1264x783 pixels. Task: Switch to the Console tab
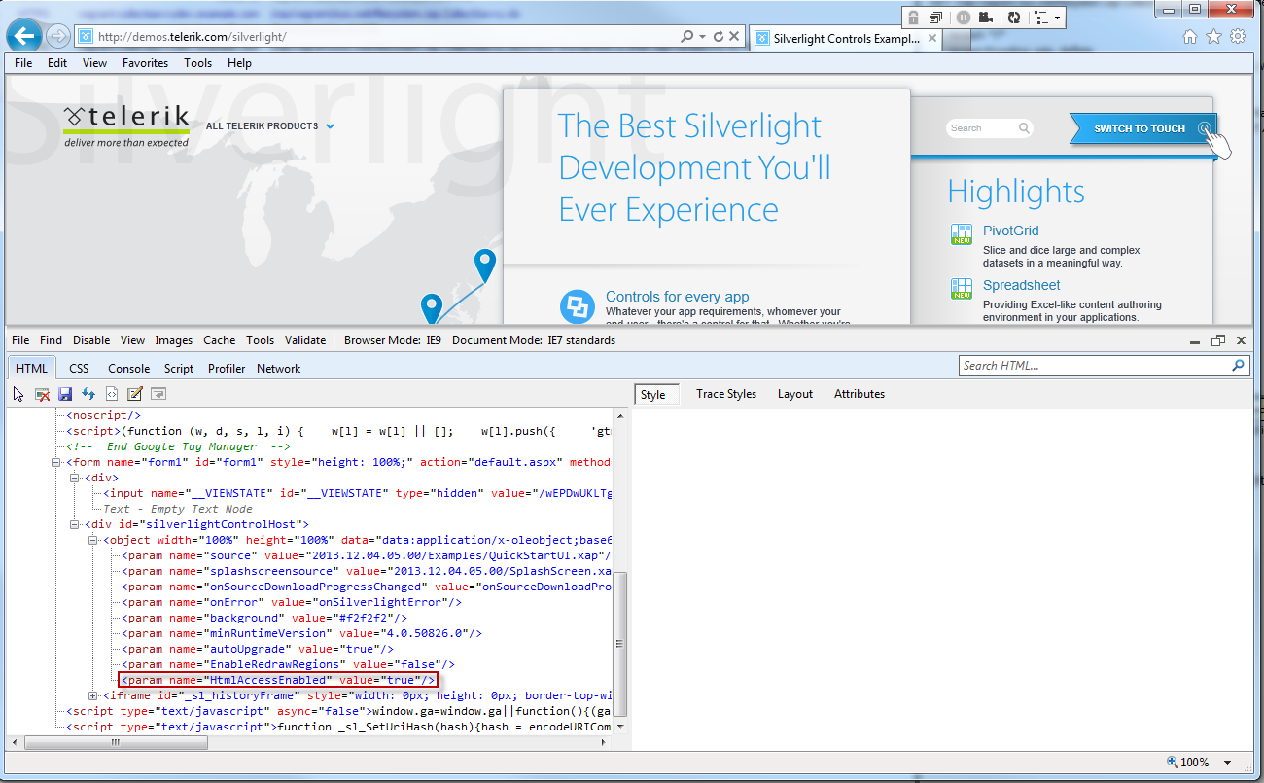128,369
